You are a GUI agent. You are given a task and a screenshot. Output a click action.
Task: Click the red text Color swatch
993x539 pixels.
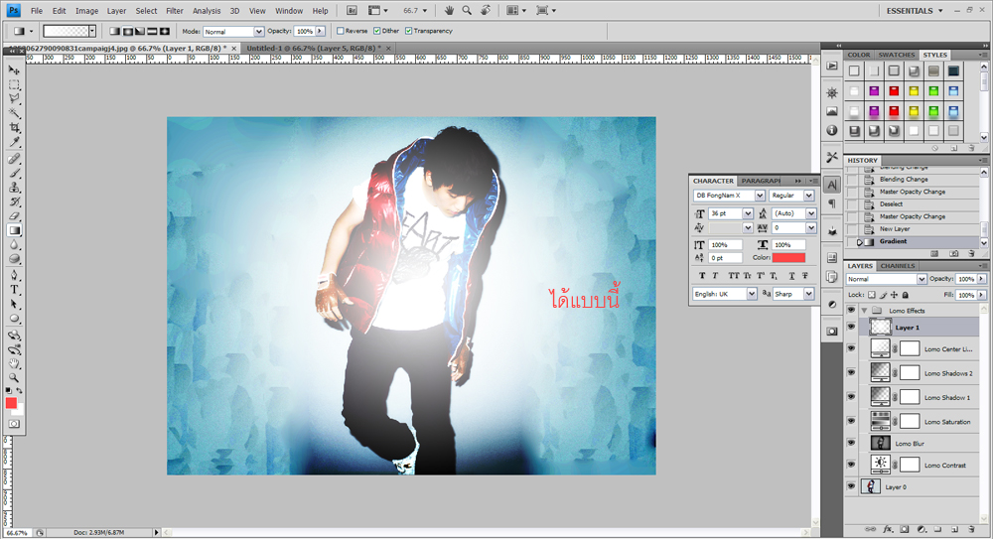coord(788,257)
